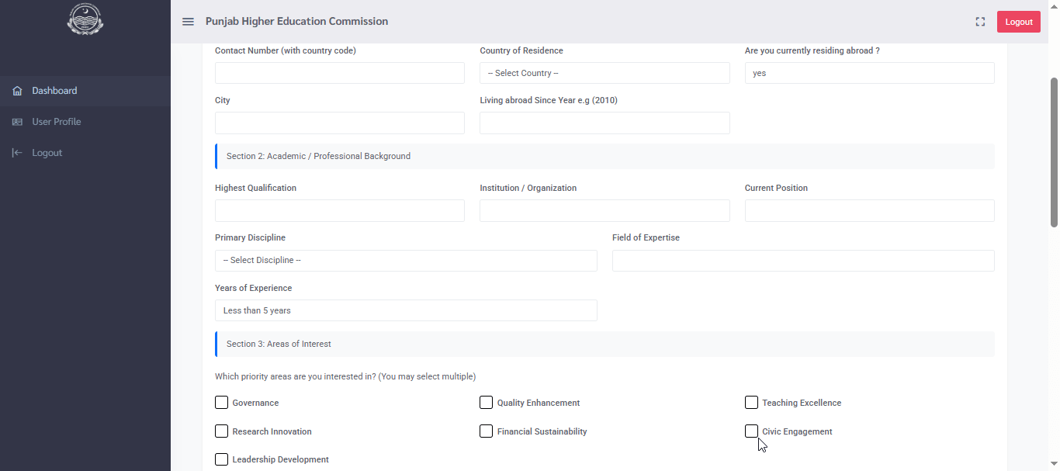Click the Field of Expertise field

(x=803, y=261)
